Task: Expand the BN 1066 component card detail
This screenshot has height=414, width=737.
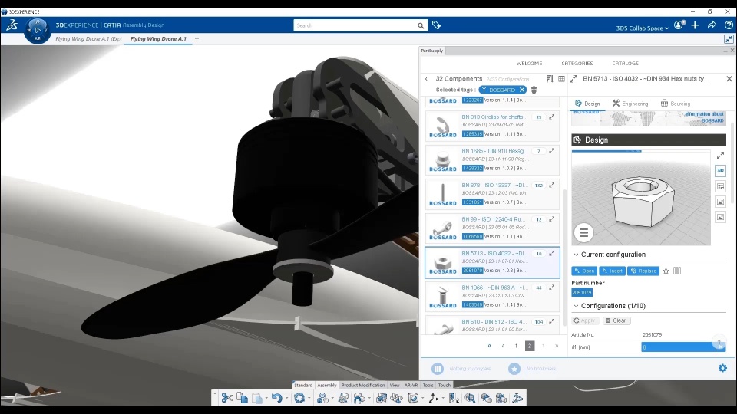Action: coord(552,287)
